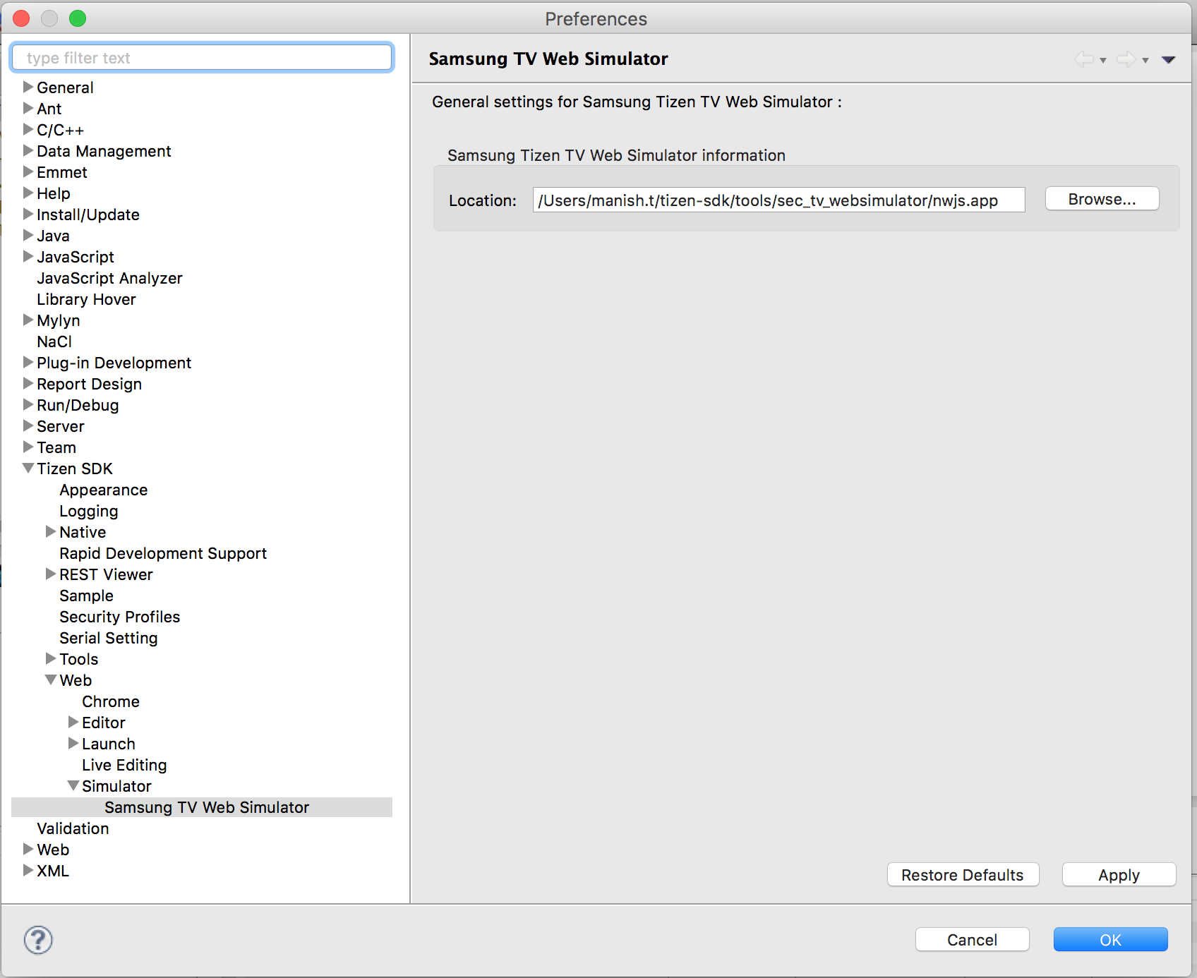
Task: Expand the General tree node
Action: coord(28,87)
